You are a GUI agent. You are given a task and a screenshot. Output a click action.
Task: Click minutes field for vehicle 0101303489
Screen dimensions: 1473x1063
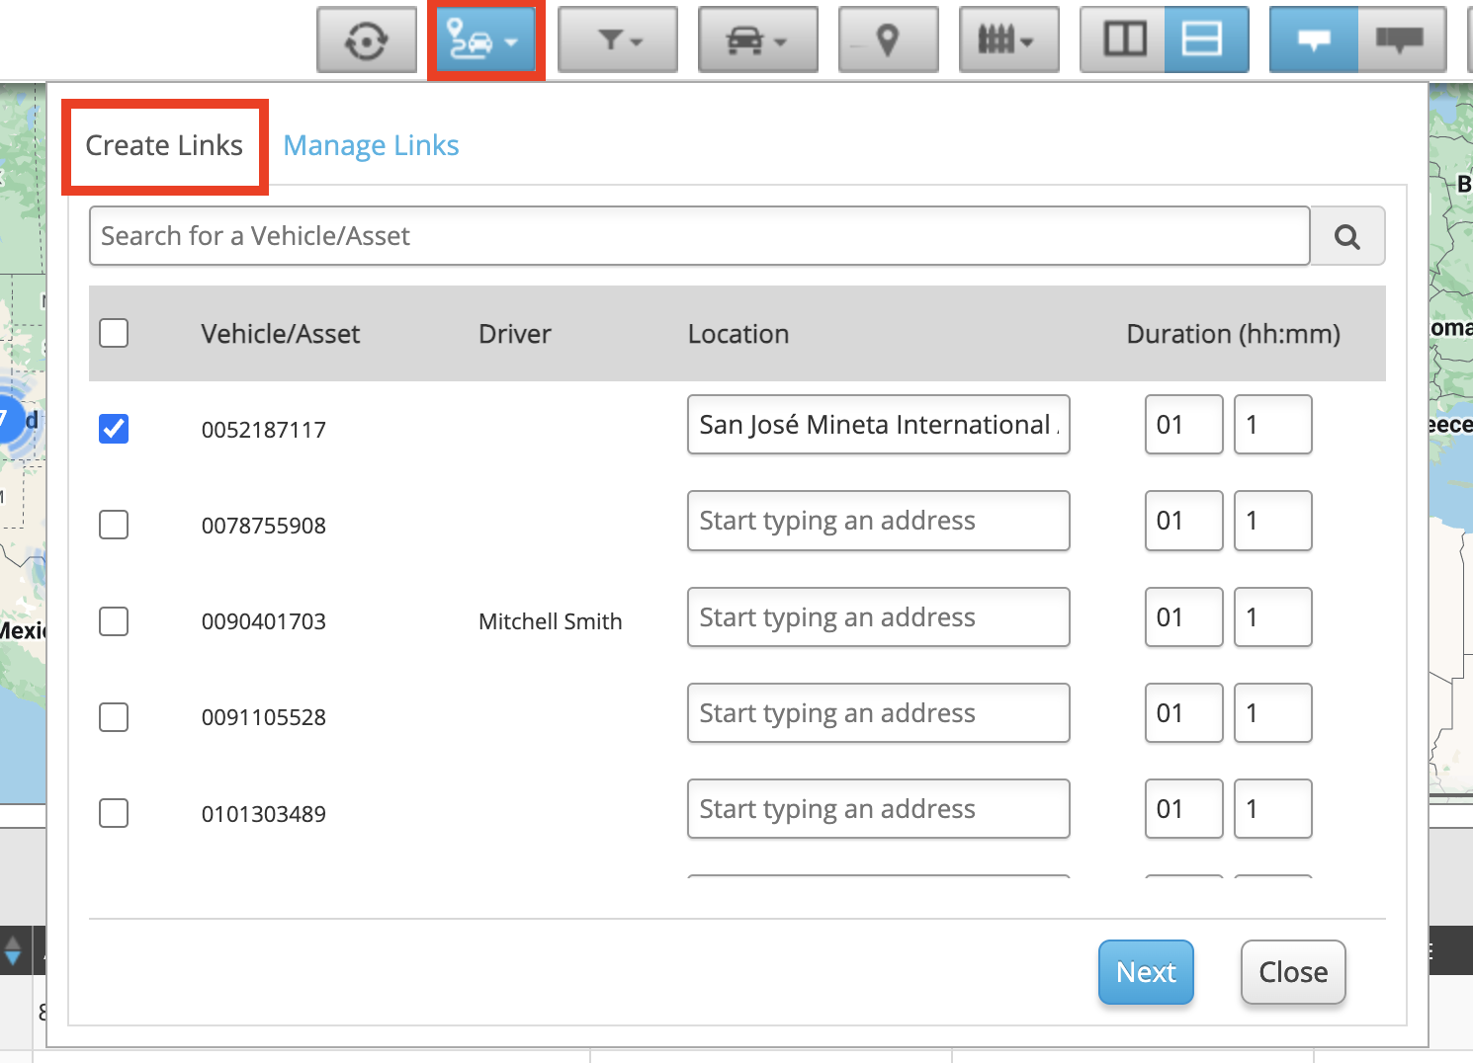(1273, 809)
